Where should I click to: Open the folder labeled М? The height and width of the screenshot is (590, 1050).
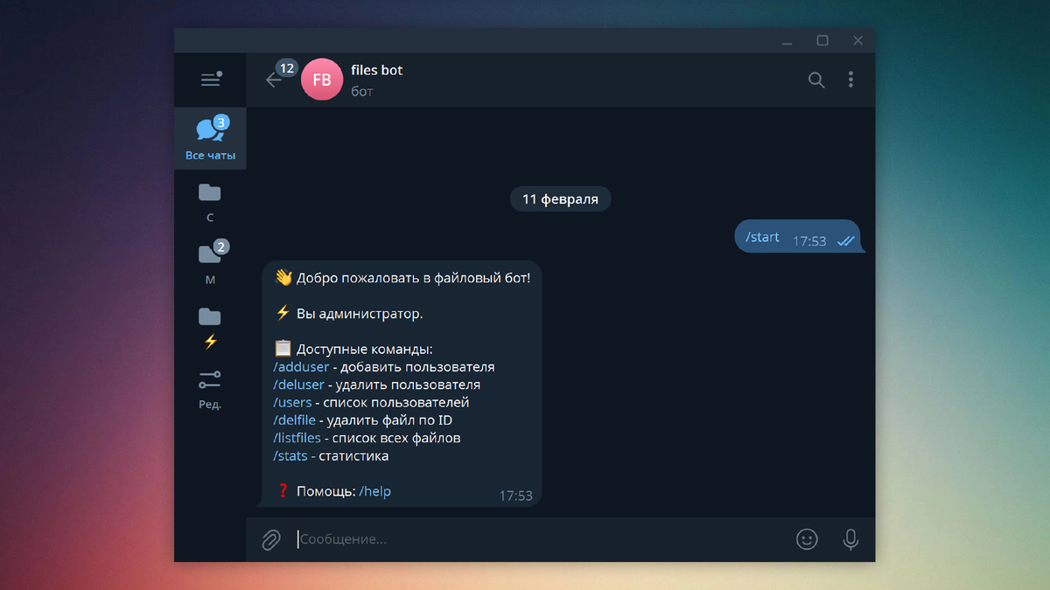point(210,262)
